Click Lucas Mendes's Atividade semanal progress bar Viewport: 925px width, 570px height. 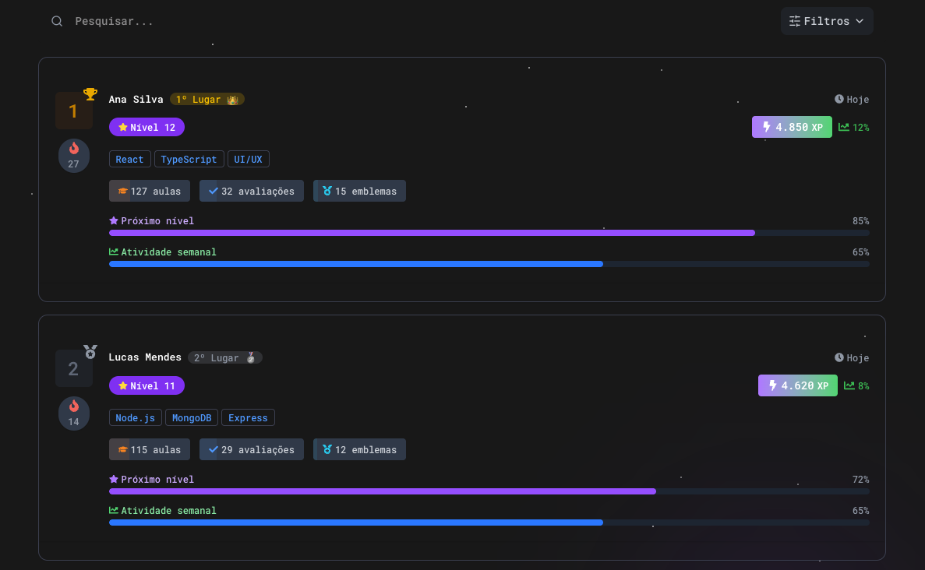[489, 522]
